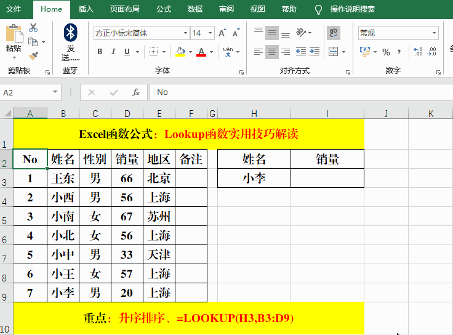Decrease indent icon

point(301,52)
